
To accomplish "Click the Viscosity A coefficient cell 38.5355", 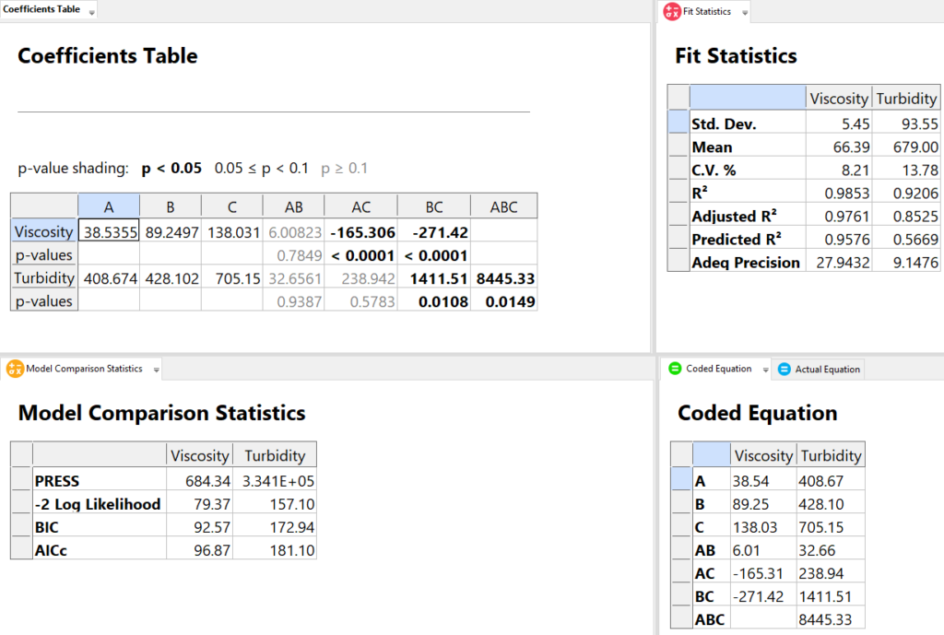I will pyautogui.click(x=109, y=230).
